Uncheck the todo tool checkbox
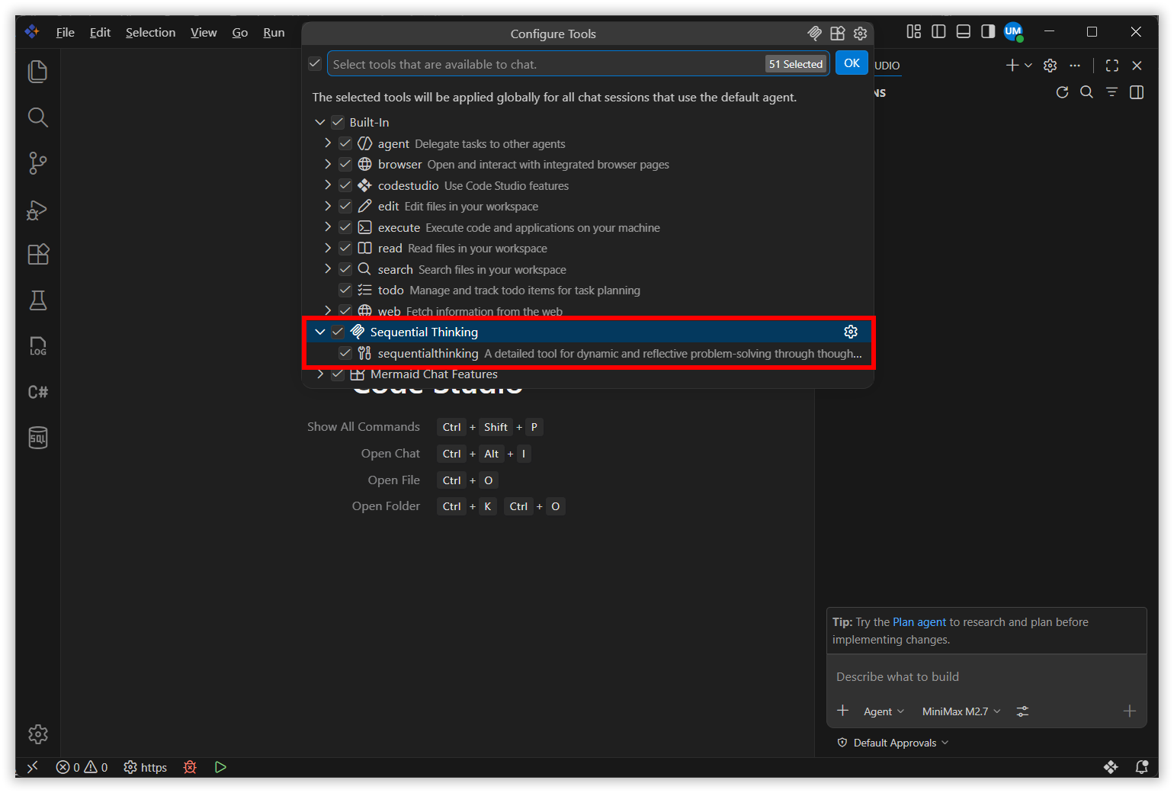The height and width of the screenshot is (793, 1174). point(345,290)
